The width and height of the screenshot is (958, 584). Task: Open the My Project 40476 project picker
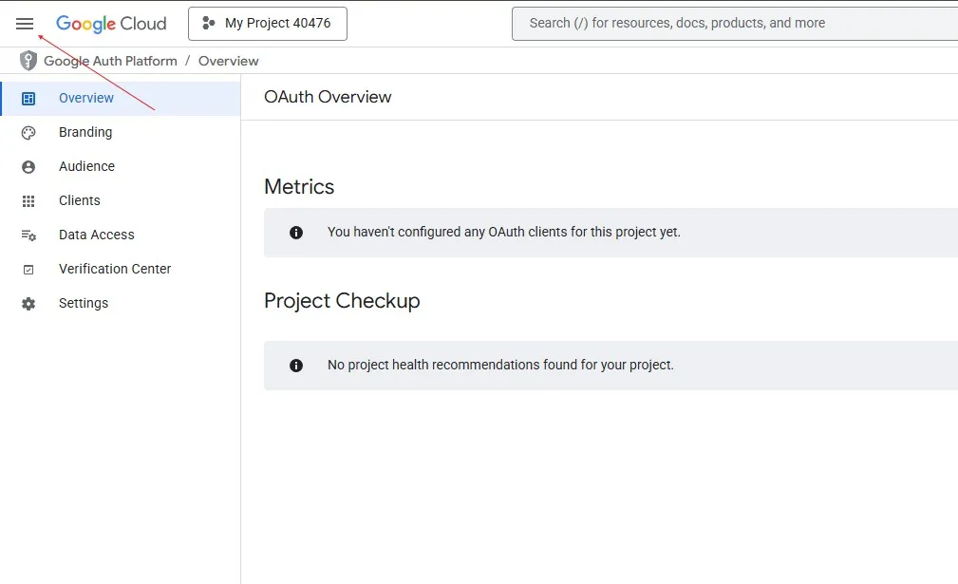pos(267,24)
